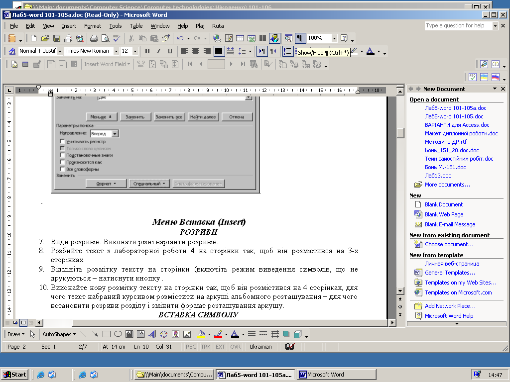
Task: Select the Oval drawing tool
Action: [118, 334]
